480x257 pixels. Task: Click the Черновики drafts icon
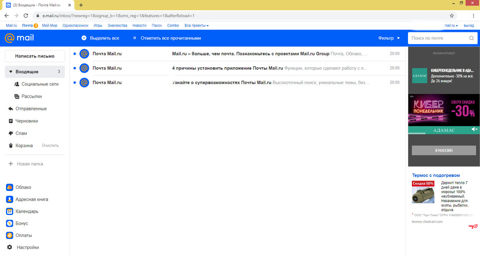coord(10,121)
